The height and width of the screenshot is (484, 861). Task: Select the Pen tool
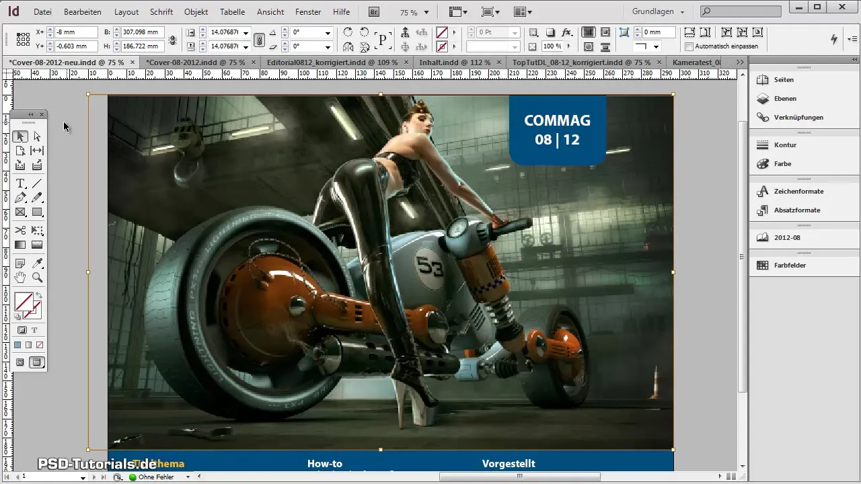tap(20, 198)
